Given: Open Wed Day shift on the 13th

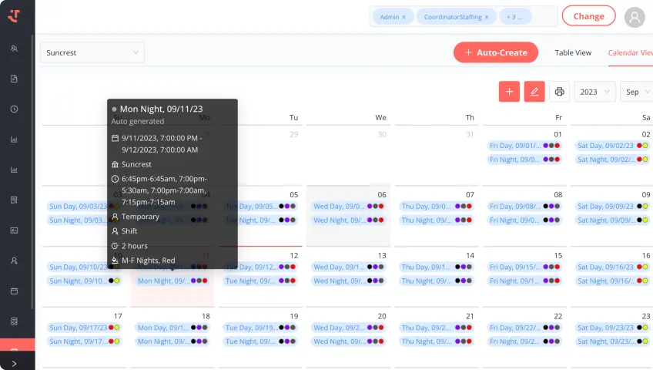Looking at the screenshot, I should 349,267.
